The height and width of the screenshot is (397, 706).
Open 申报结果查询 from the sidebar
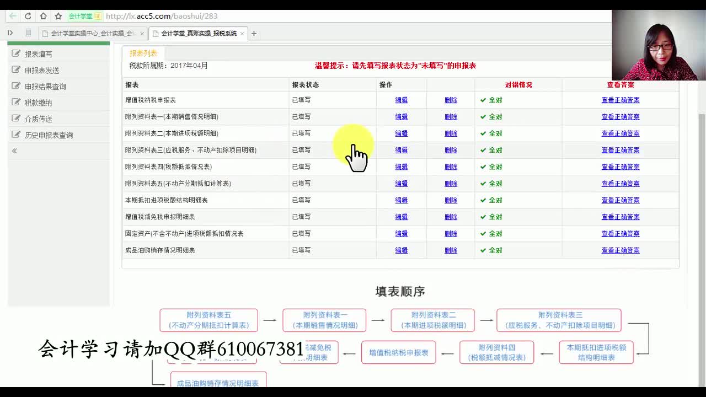(x=40, y=86)
